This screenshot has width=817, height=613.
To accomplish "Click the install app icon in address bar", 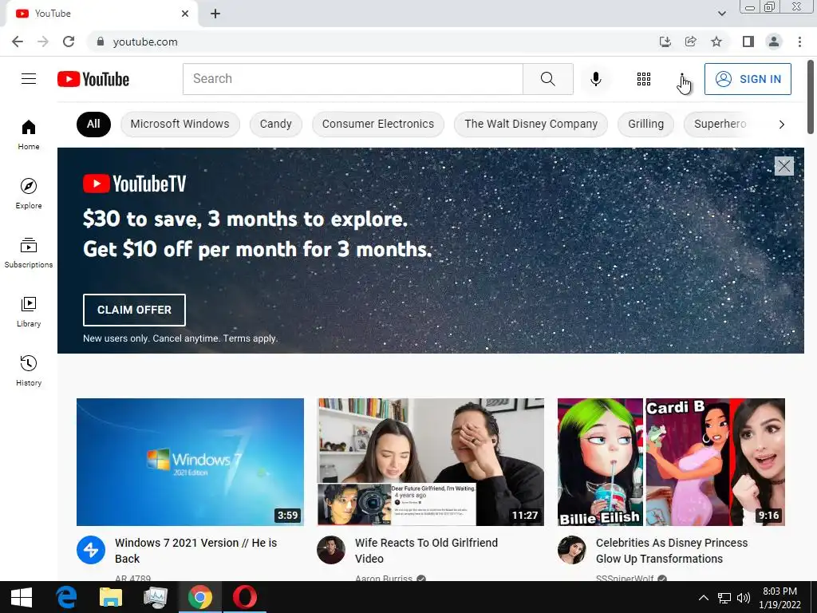I will coord(665,42).
